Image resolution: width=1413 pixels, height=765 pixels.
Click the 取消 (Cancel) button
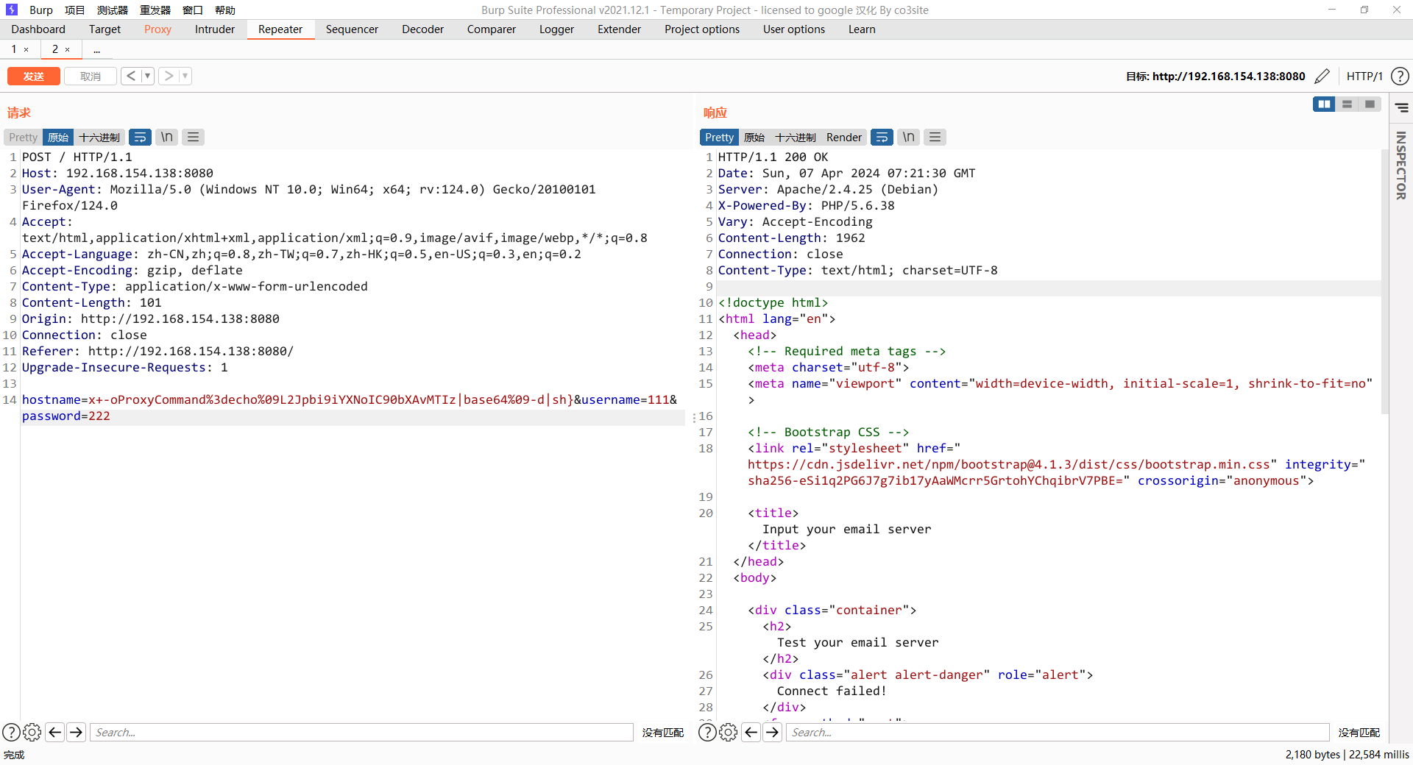[91, 76]
